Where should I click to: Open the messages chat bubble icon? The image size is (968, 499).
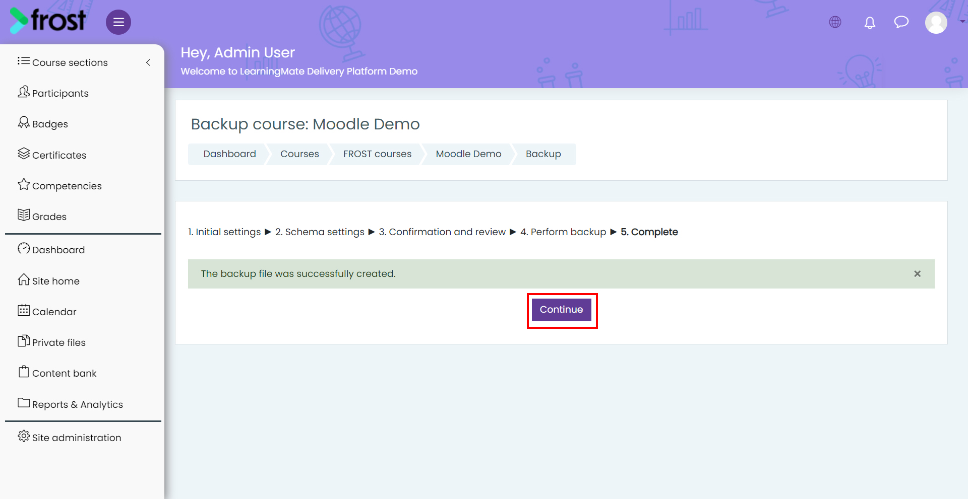[x=901, y=22]
